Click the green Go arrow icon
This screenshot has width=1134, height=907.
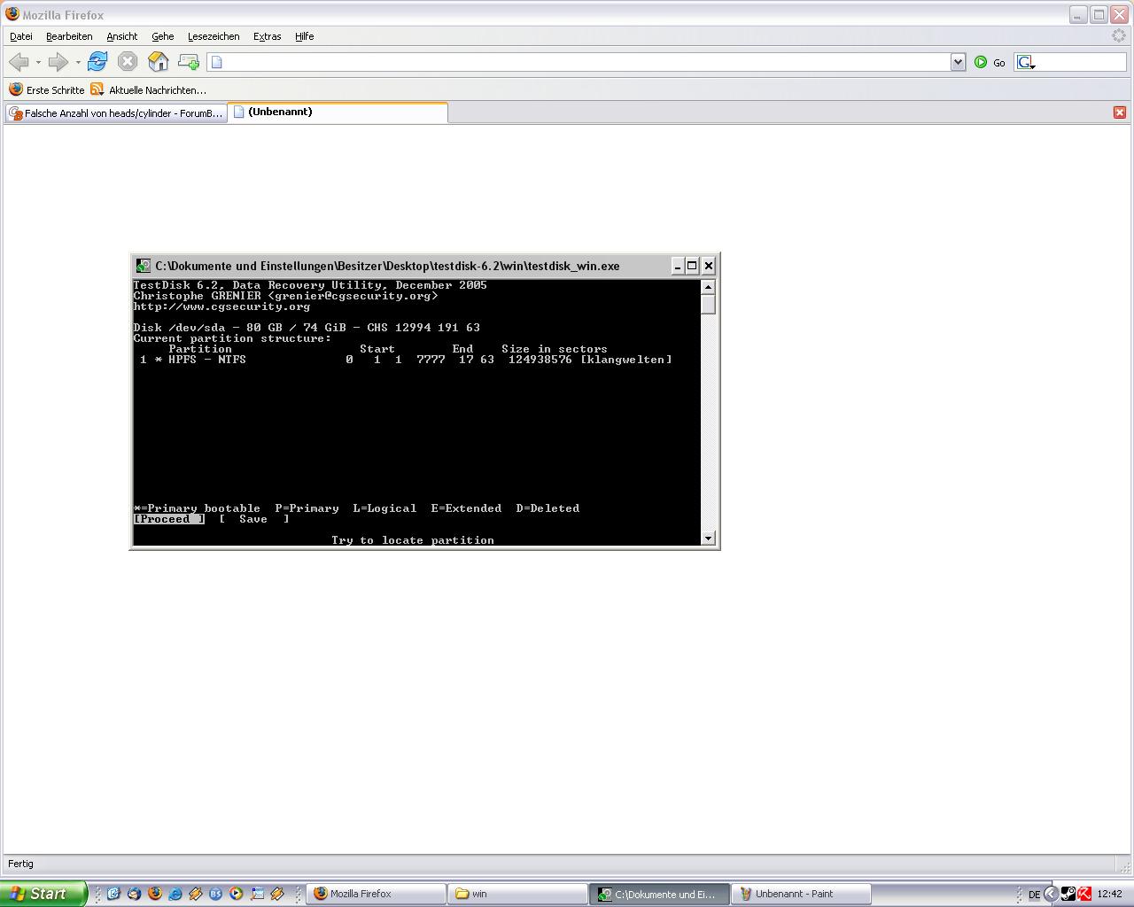(x=981, y=62)
